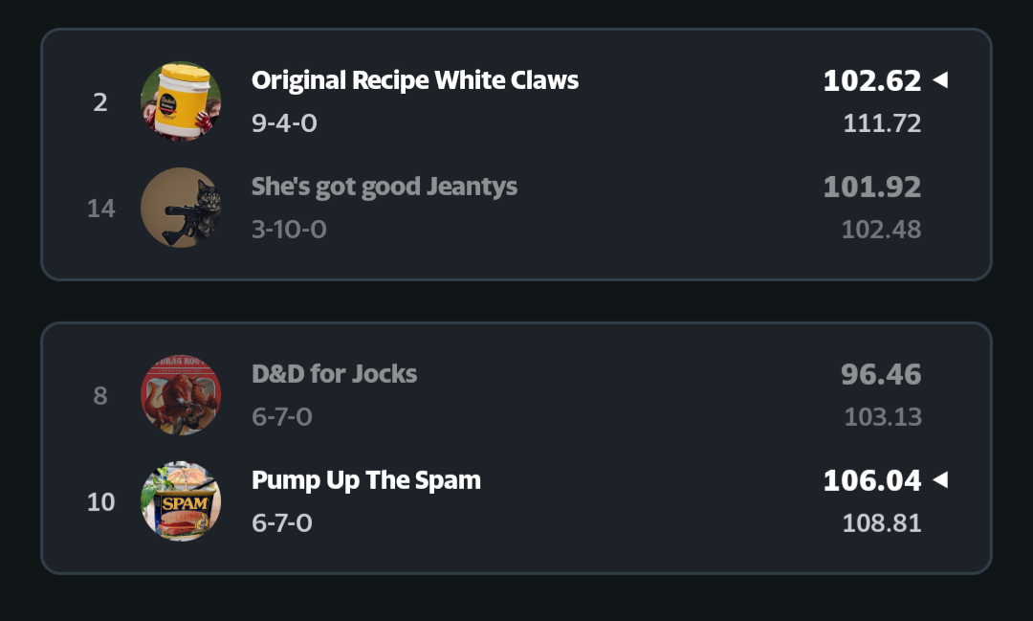
Task: Click the D&D for Jocks team avatar
Action: 181,395
